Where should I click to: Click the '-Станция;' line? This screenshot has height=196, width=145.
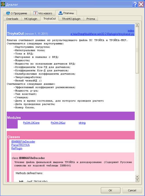pyautogui.click(x=21, y=97)
